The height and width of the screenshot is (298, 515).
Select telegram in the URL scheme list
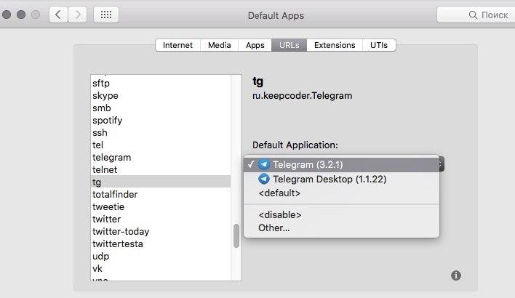161,157
